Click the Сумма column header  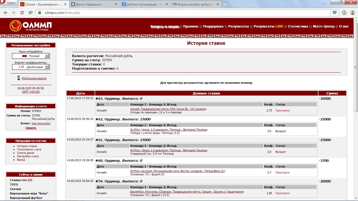332,93
